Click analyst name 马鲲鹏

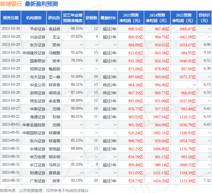coord(54,53)
